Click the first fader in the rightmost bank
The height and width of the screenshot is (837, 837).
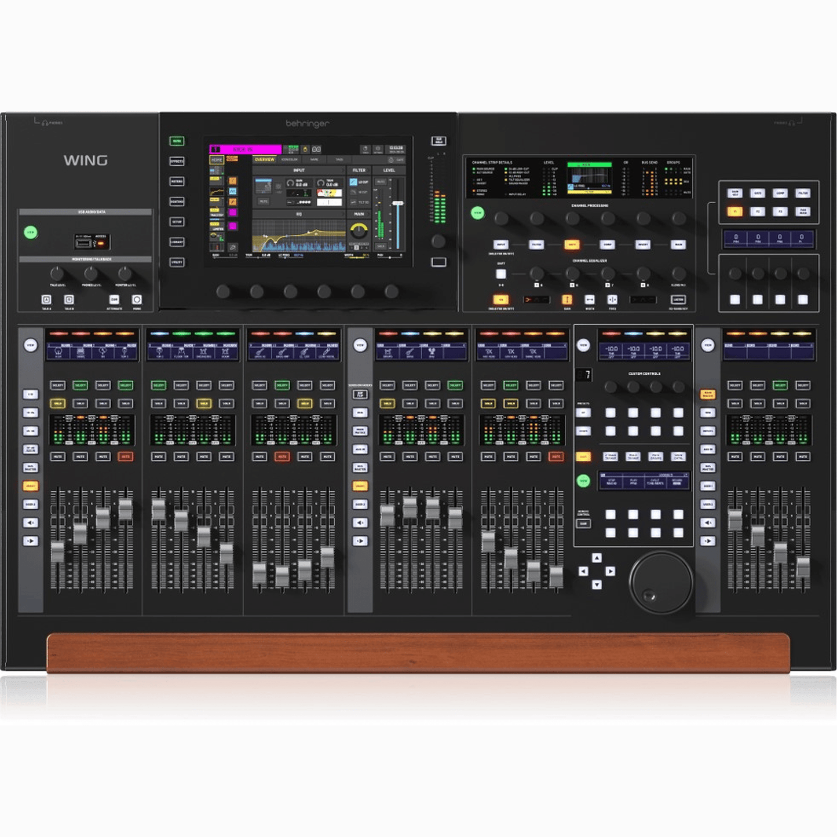(735, 520)
